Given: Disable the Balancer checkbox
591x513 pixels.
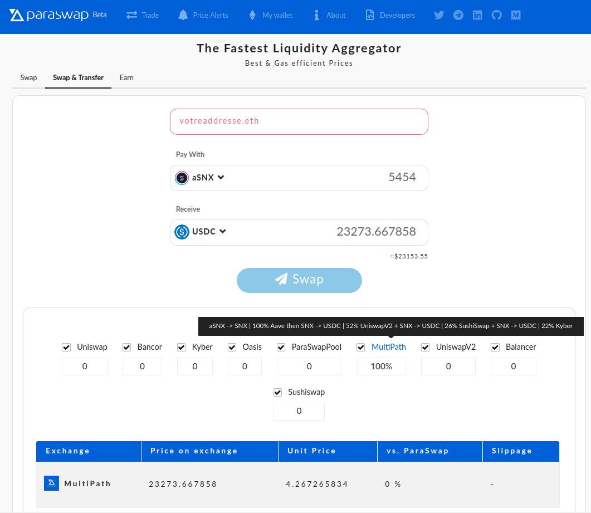Looking at the screenshot, I should pyautogui.click(x=495, y=347).
